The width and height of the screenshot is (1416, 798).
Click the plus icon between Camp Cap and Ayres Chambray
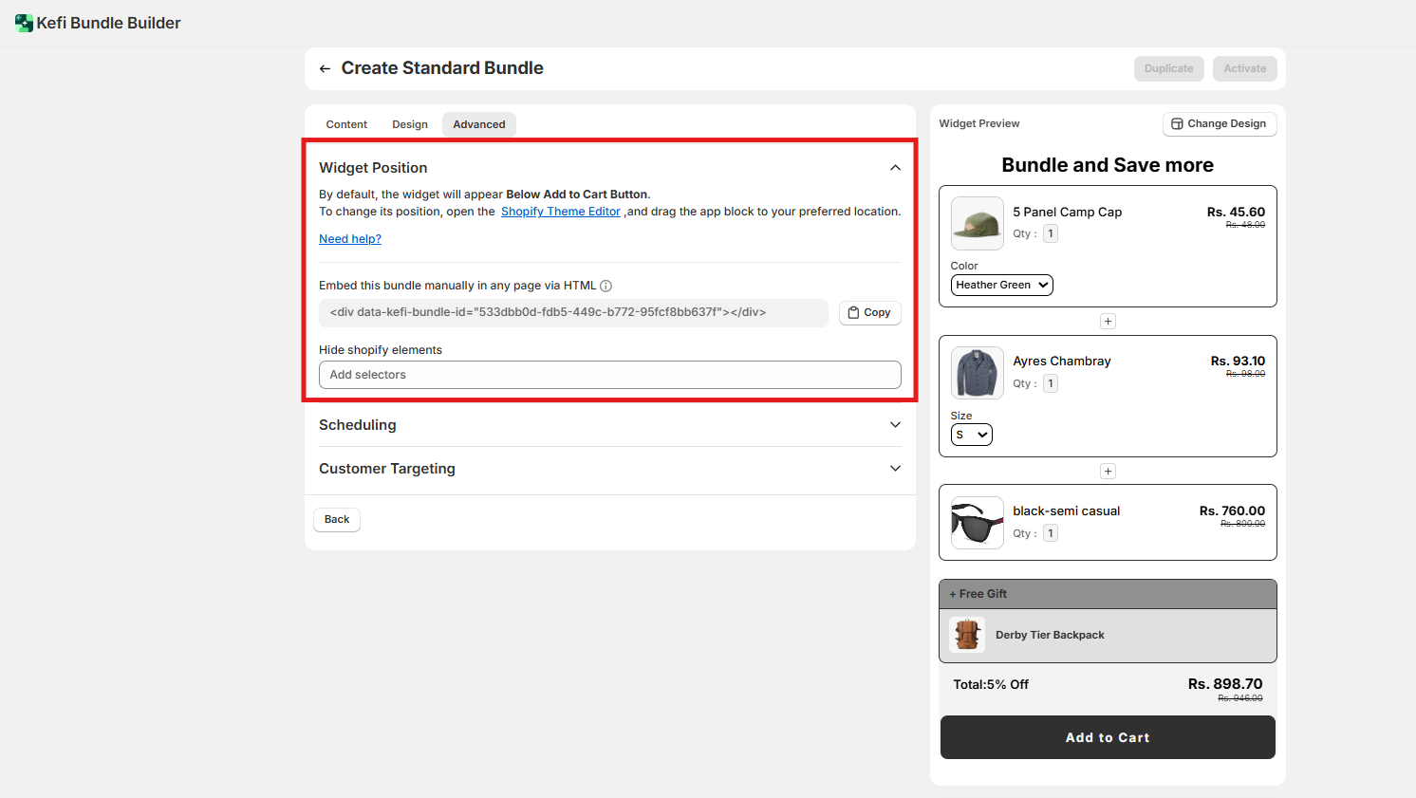click(x=1108, y=322)
